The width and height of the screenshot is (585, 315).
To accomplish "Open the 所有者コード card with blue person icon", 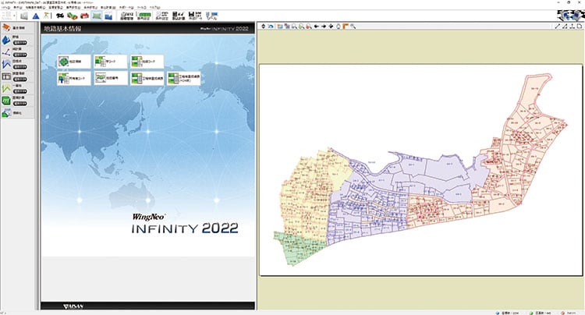I will click(x=74, y=78).
